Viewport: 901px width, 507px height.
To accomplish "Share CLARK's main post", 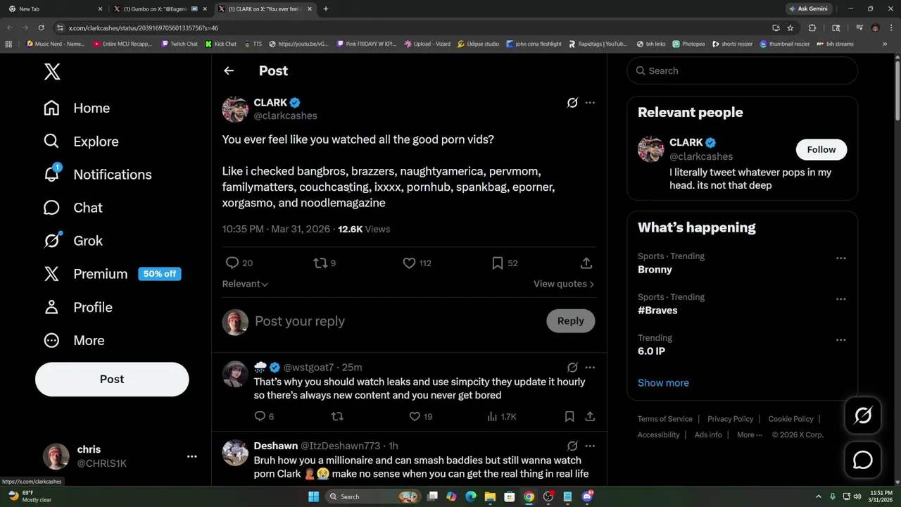I will coord(586,263).
